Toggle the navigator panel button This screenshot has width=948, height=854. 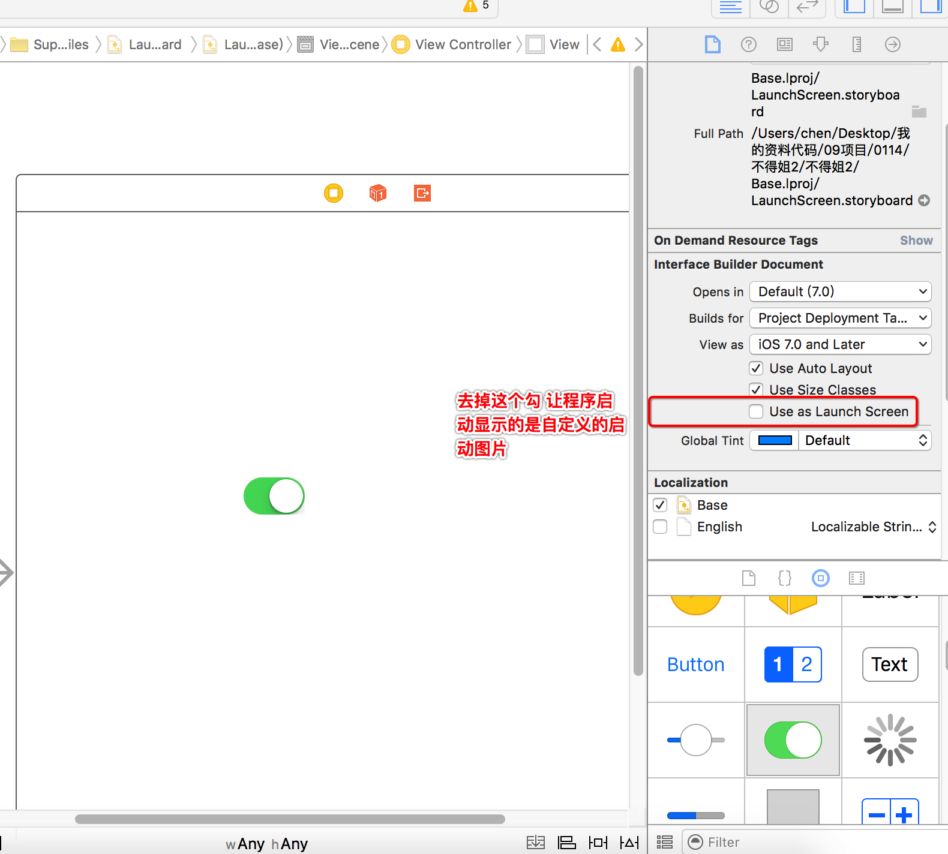click(x=854, y=7)
